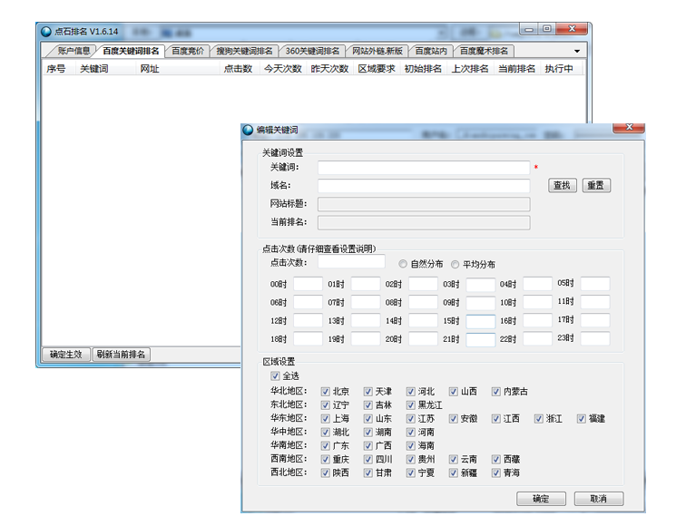The height and width of the screenshot is (526, 686).
Task: Sort by 点击数 column header
Action: (238, 69)
